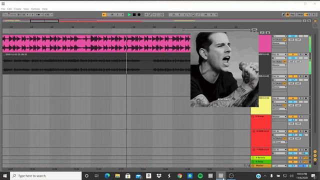320x180 pixels.
Task: Toggle the track 3 activator button
Action: click(293, 76)
